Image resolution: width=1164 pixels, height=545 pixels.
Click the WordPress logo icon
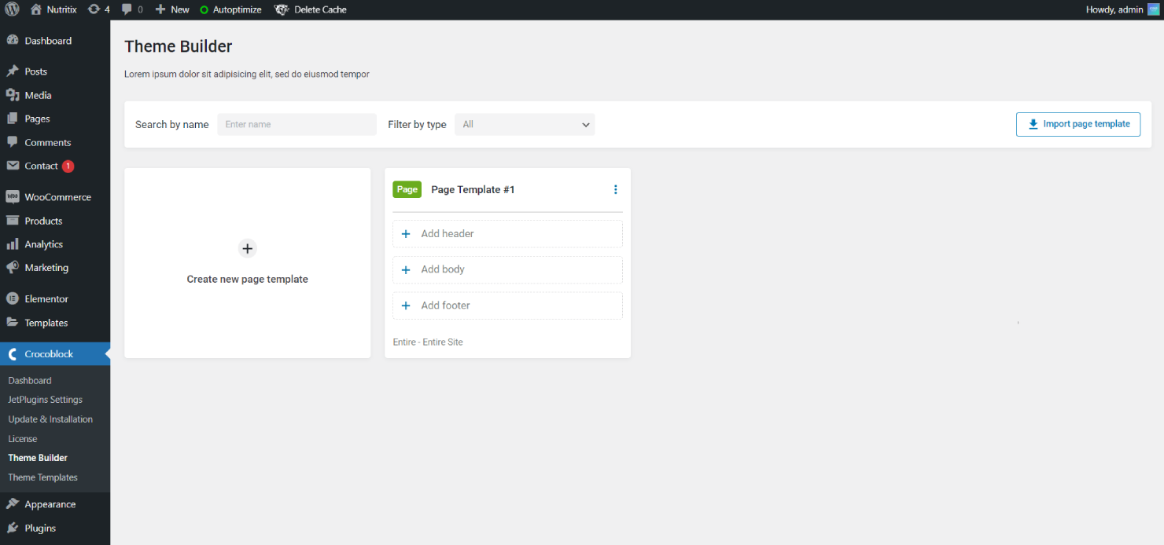[x=13, y=9]
